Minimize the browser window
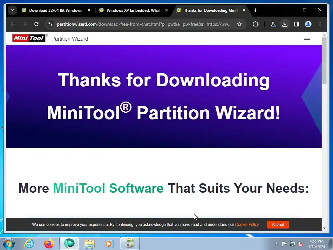The height and width of the screenshot is (250, 333). pyautogui.click(x=290, y=10)
